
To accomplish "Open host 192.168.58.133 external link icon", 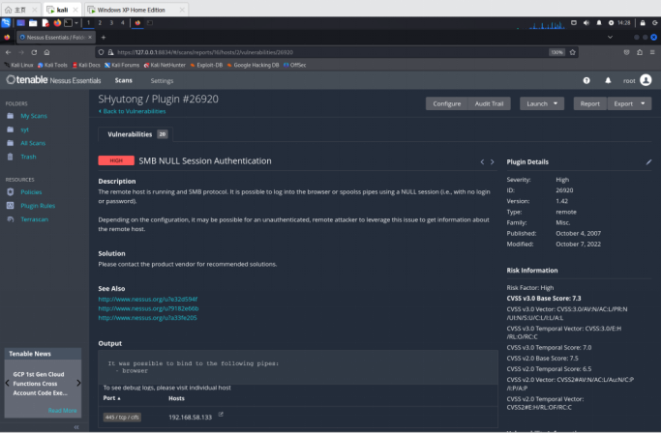I will pos(221,415).
